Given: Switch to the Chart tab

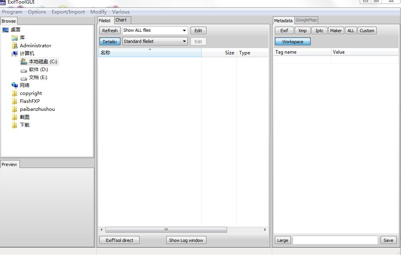Looking at the screenshot, I should pos(122,20).
